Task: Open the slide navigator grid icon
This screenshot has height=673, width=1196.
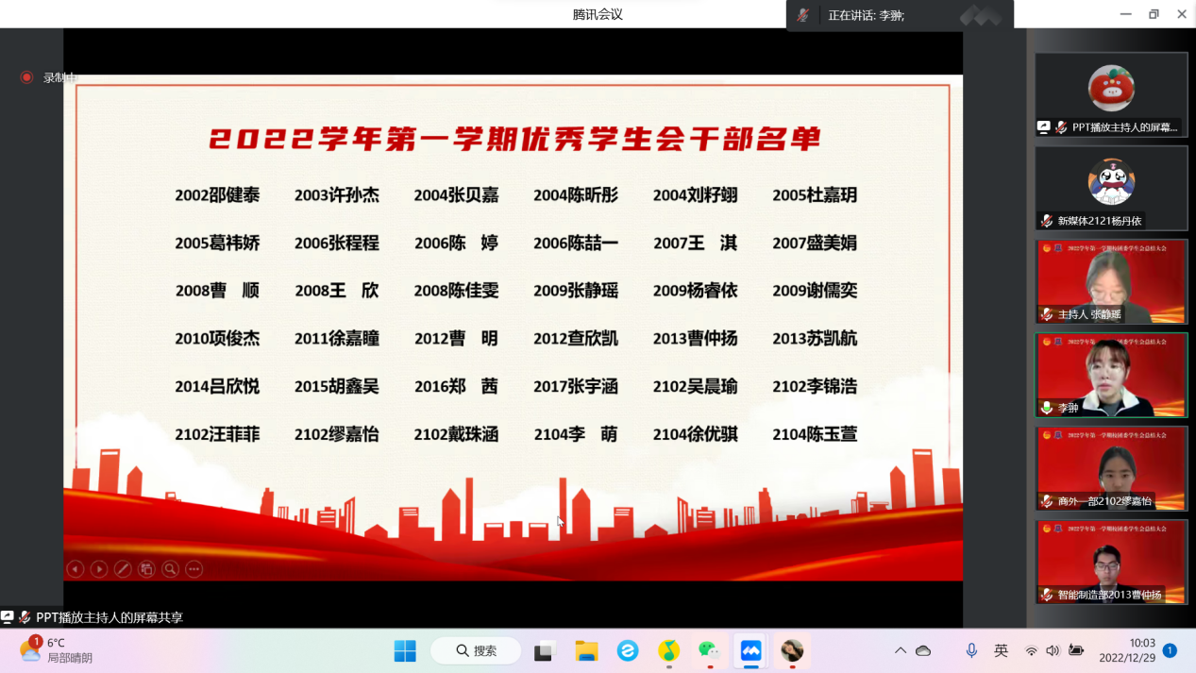Action: [x=146, y=568]
